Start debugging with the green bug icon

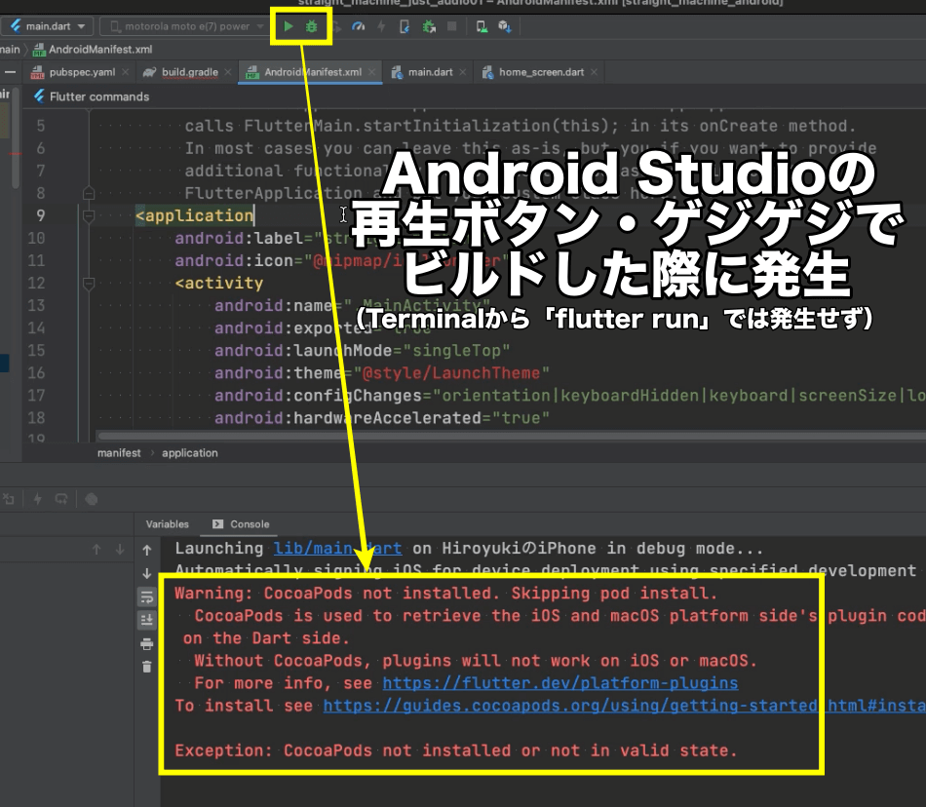[x=311, y=26]
